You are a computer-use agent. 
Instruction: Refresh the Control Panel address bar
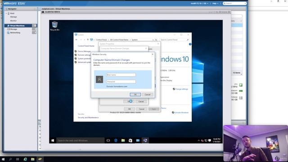(156, 40)
